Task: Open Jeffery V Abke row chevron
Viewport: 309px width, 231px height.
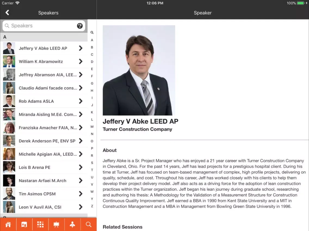Action: click(81, 48)
